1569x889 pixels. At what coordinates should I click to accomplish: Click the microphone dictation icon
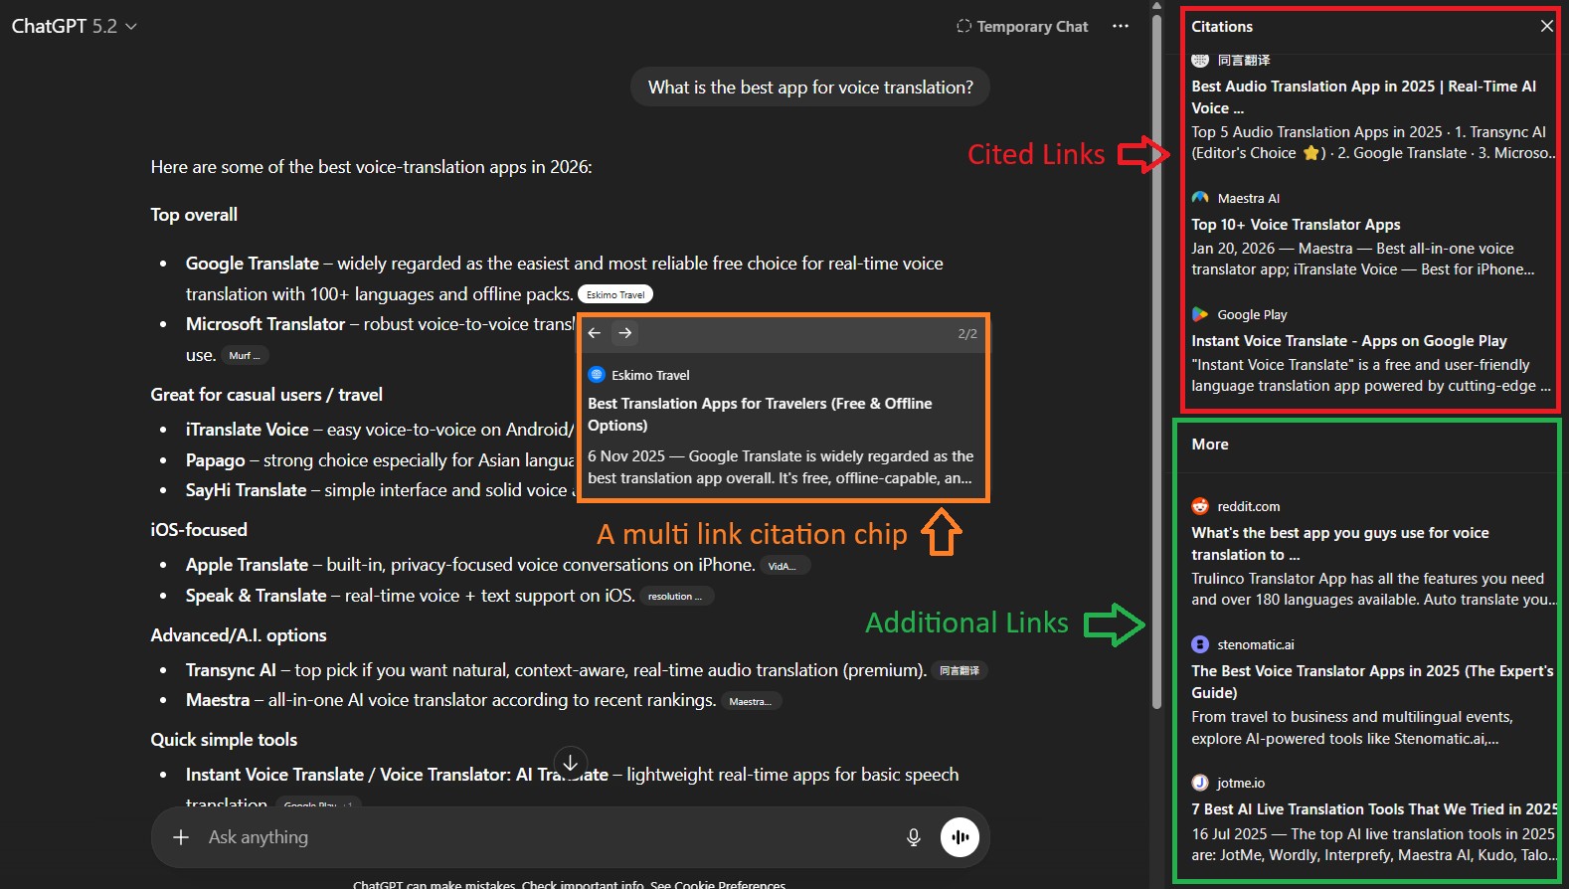click(x=914, y=837)
